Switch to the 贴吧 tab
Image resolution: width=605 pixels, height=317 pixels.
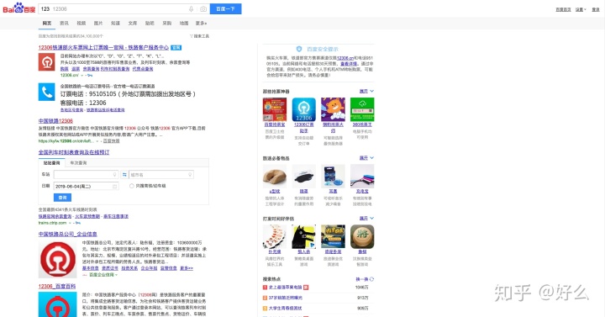[x=150, y=24]
